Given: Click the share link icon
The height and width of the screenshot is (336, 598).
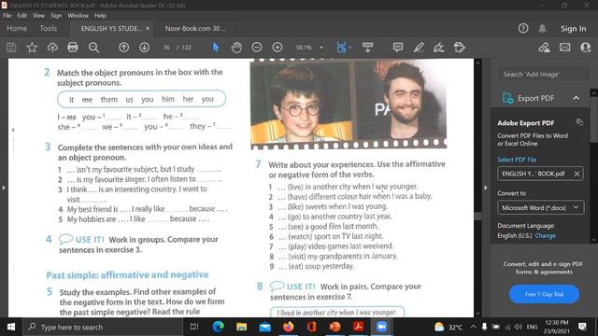Looking at the screenshot, I should coord(544,48).
